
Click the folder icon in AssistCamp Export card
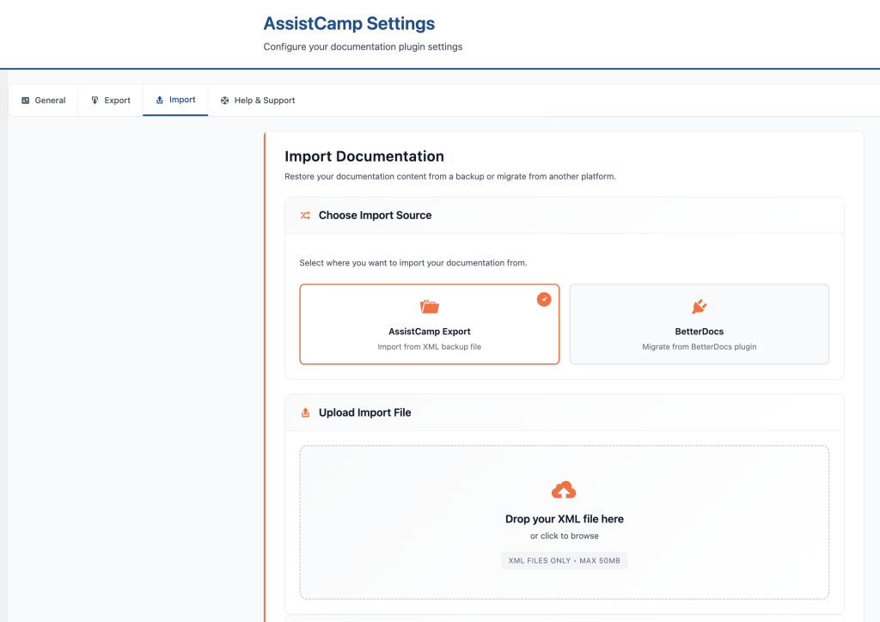[429, 307]
